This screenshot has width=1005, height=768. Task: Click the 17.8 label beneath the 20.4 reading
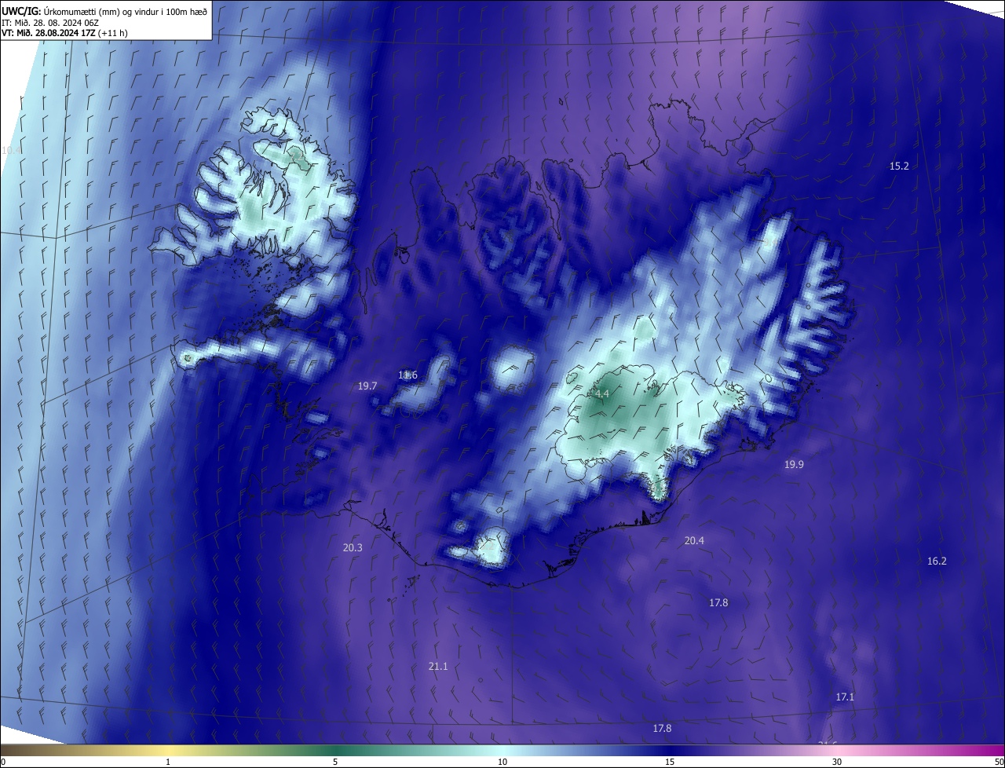[x=718, y=602]
